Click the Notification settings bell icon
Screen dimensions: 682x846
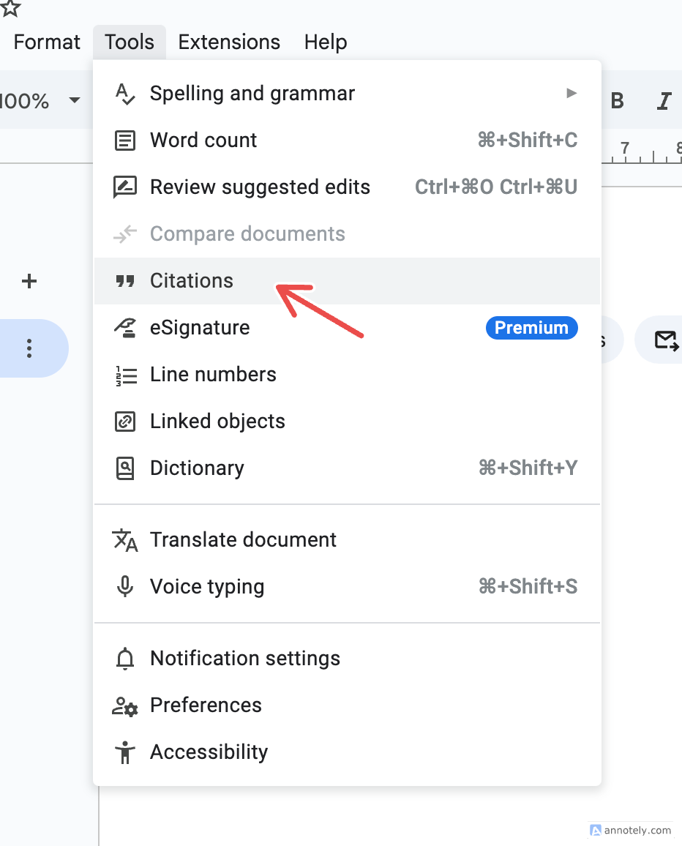point(125,659)
